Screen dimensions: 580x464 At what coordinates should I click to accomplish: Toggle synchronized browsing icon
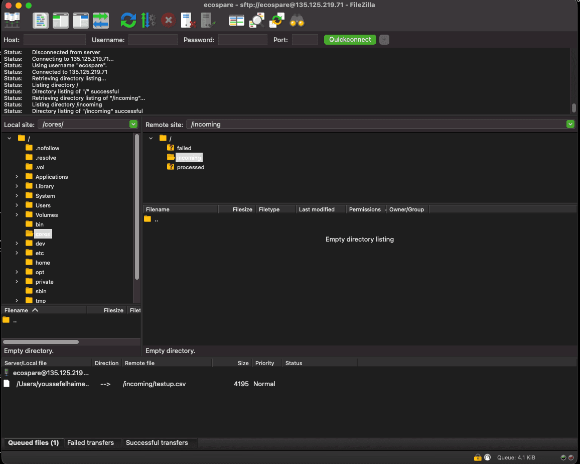point(277,21)
